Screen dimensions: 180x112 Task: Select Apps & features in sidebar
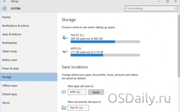click(x=12, y=34)
